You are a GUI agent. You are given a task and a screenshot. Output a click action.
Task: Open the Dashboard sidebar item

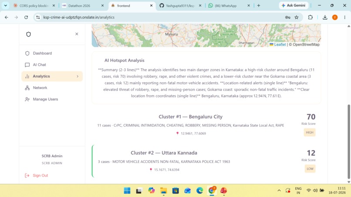52,53
